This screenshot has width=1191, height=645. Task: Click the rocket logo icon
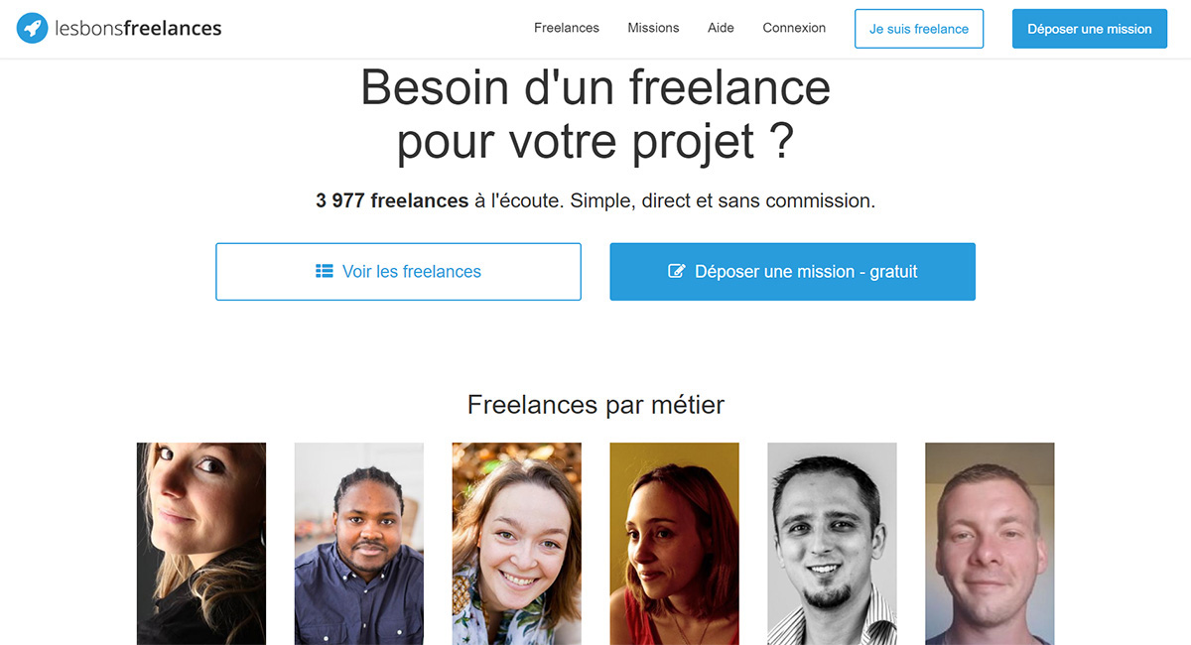33,29
